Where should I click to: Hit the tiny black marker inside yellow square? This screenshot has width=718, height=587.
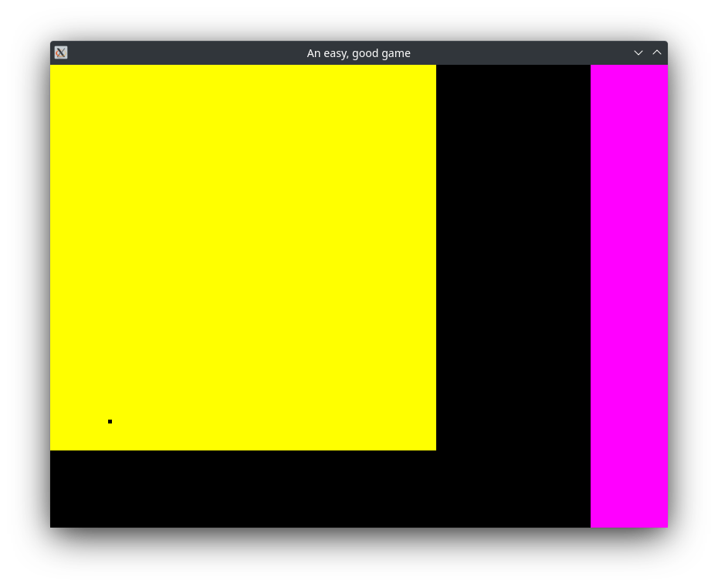point(110,421)
